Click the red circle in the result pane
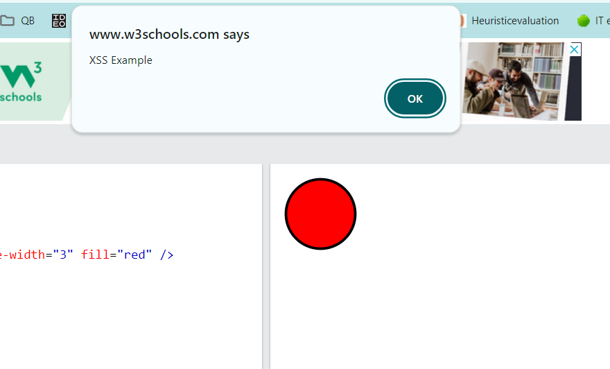The width and height of the screenshot is (610, 369). coord(320,214)
